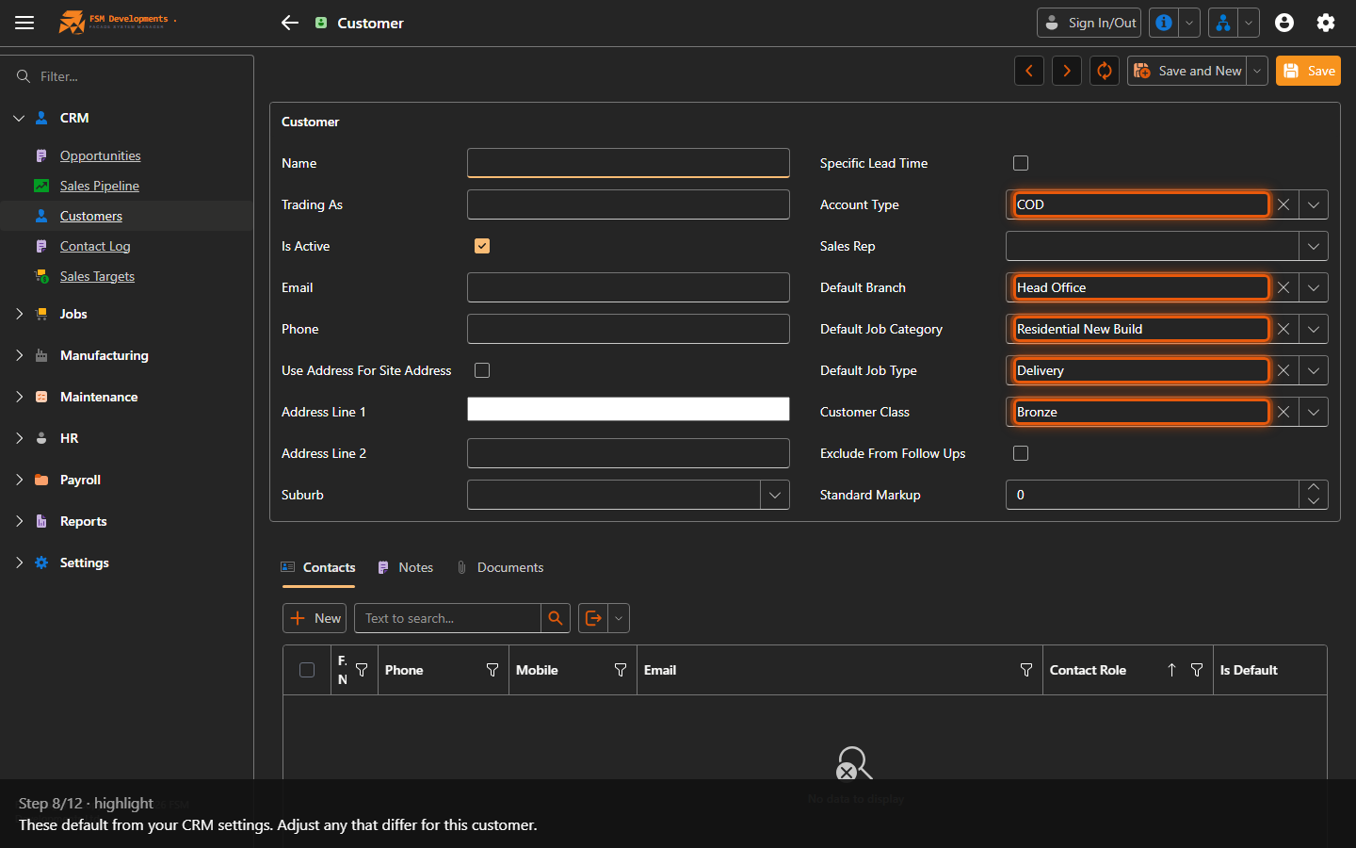Click the Email input field
1356x848 pixels.
tap(628, 287)
